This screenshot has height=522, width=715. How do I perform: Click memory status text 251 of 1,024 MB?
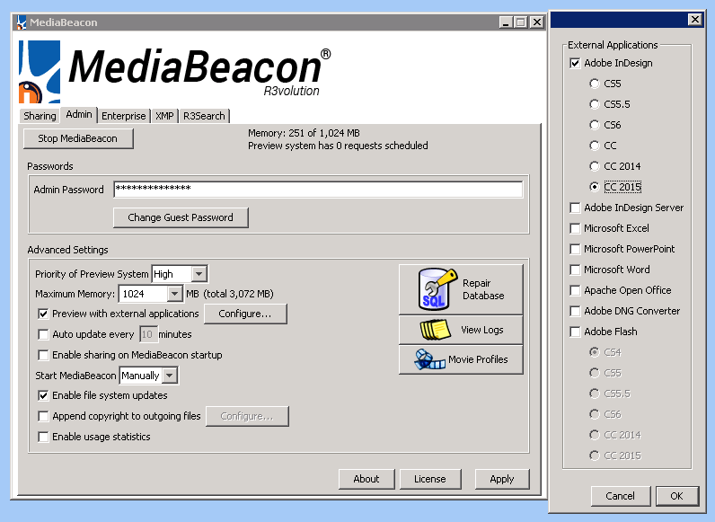tap(304, 133)
